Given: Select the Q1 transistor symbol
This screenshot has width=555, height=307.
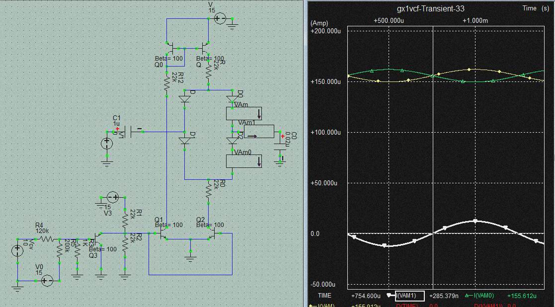Looking at the screenshot, I should coord(164,233).
